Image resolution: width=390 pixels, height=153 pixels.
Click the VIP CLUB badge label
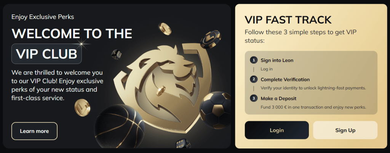(x=46, y=54)
